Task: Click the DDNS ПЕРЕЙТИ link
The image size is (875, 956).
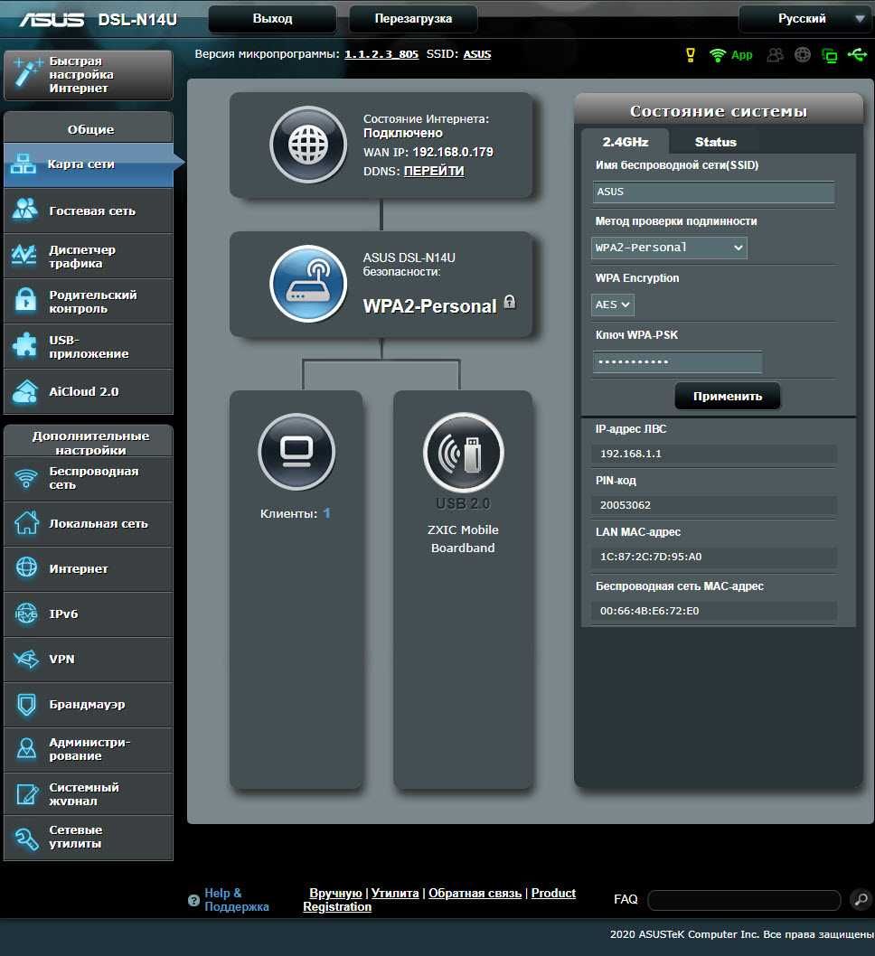Action: tap(434, 172)
